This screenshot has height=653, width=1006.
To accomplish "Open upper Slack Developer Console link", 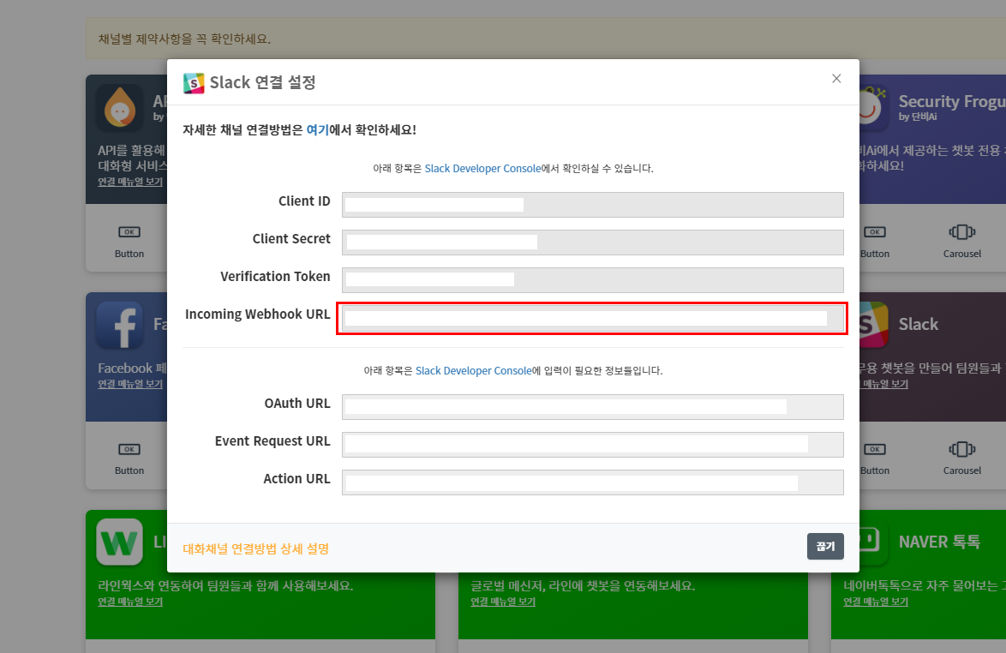I will pos(482,168).
